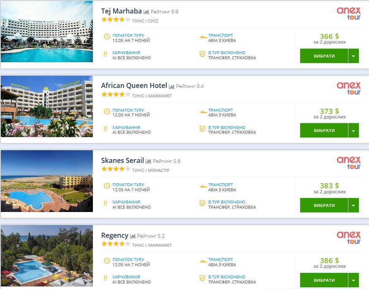Click the rating chart icon beside Skanes Serail
Viewport: 369px width, 289px height.
click(149, 161)
